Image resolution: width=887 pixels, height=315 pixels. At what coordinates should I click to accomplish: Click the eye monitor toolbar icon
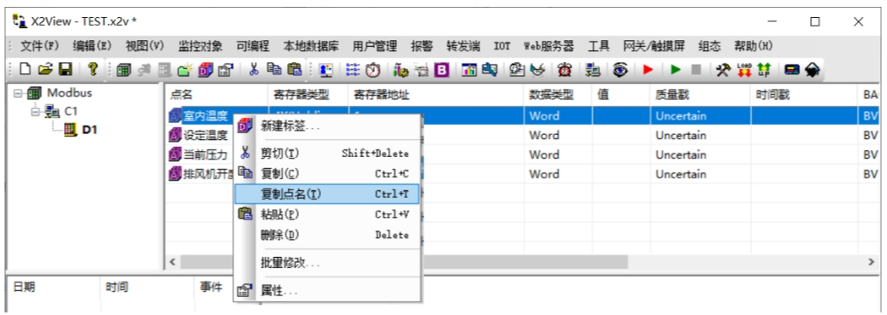coord(621,69)
